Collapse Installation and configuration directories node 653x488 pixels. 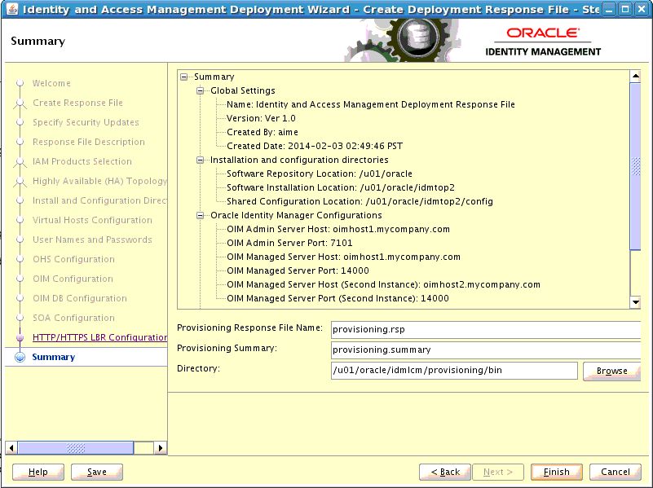[x=201, y=160]
